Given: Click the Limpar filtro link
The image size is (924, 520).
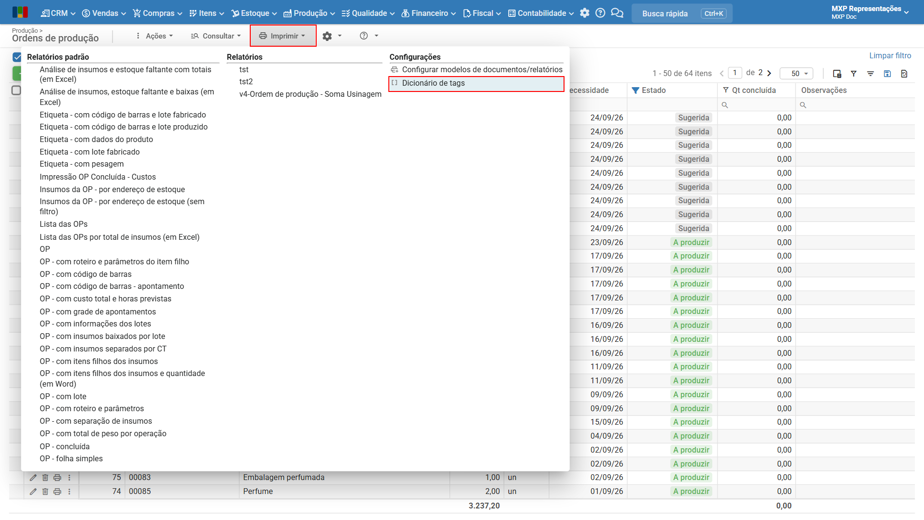Looking at the screenshot, I should point(890,56).
